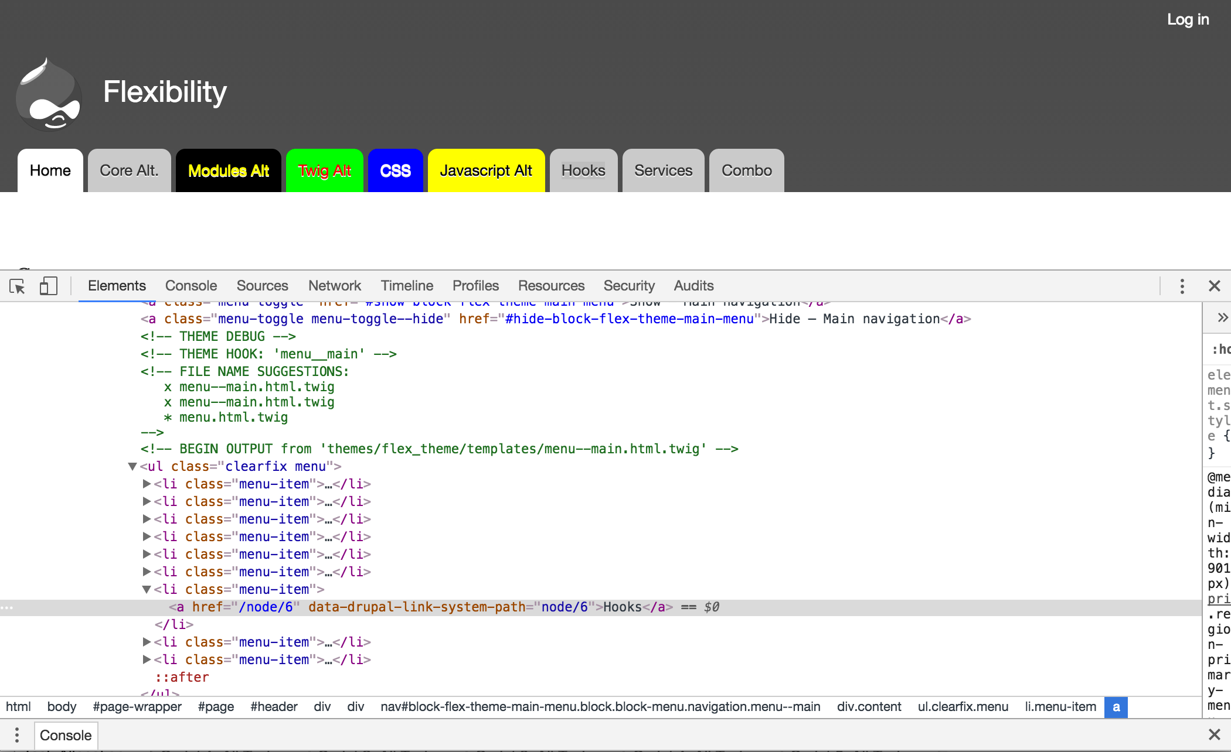Click the Log in link
The height and width of the screenshot is (752, 1231).
coord(1188,19)
